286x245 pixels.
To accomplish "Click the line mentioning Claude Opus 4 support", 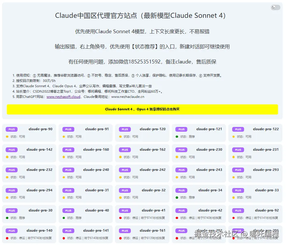I will coord(82,86).
